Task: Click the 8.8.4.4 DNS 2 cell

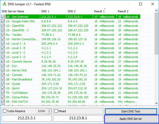Action: 73,21
